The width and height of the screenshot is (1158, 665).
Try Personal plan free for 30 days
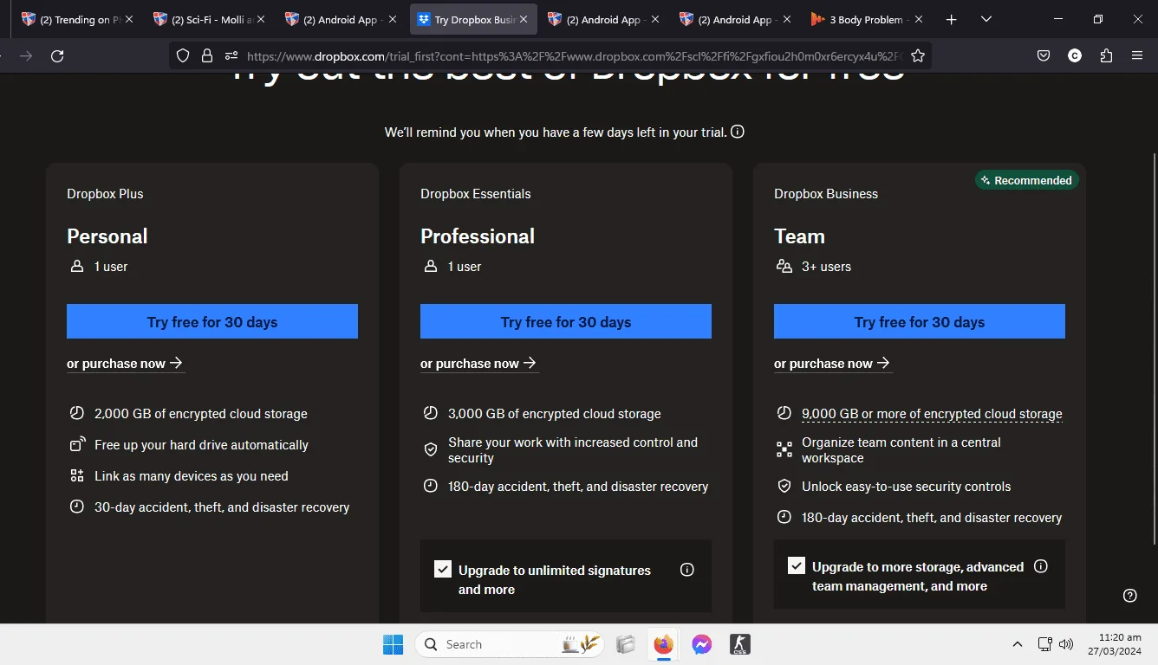pos(212,321)
